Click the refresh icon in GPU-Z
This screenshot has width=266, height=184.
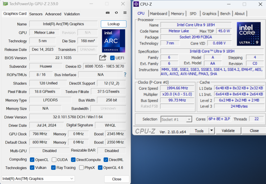tap(116, 13)
